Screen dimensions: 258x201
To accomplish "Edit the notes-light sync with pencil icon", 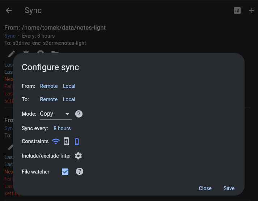I will click(11, 54).
